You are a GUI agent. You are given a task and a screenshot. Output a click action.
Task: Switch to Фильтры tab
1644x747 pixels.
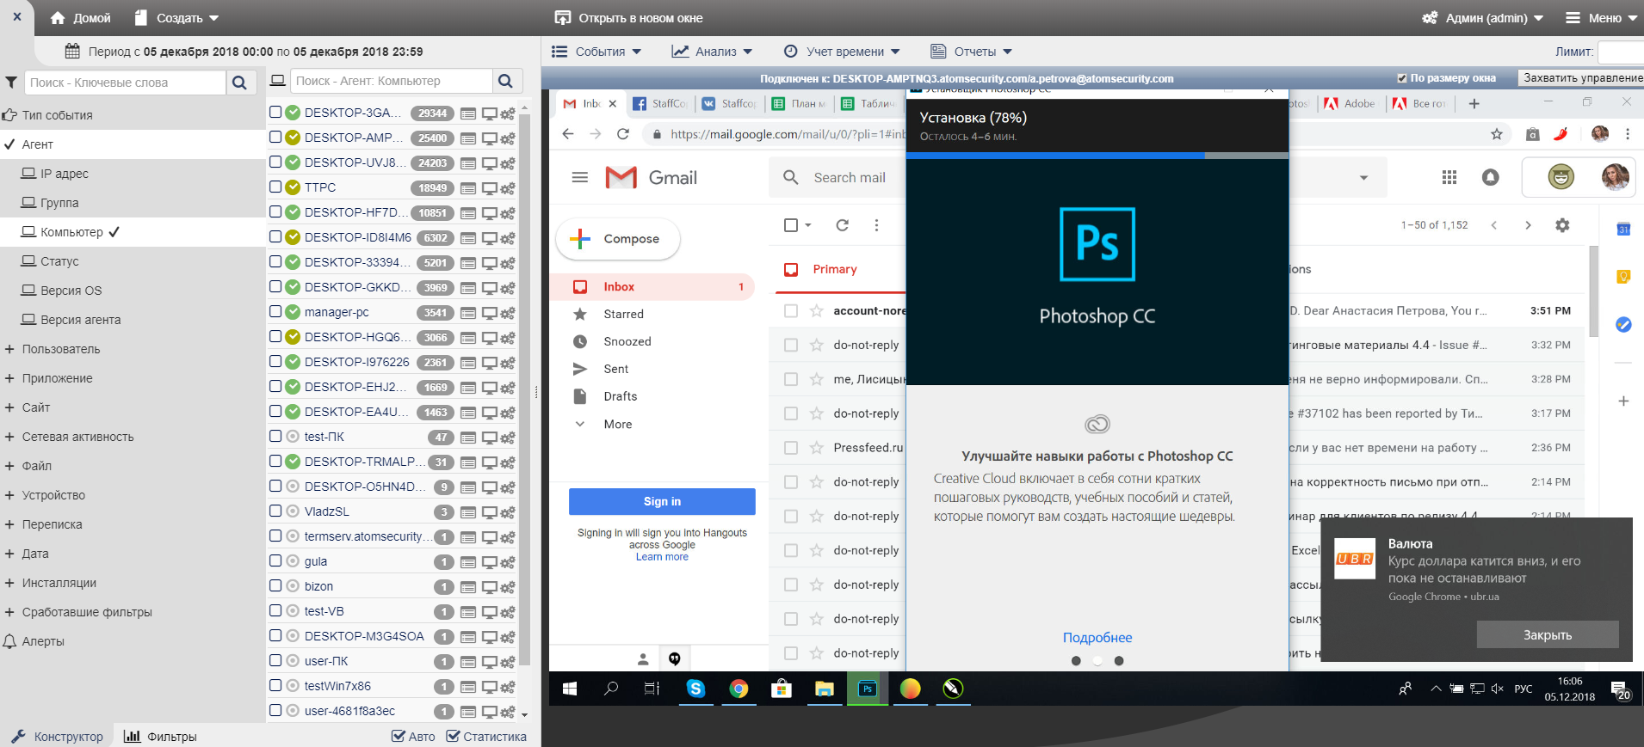160,737
